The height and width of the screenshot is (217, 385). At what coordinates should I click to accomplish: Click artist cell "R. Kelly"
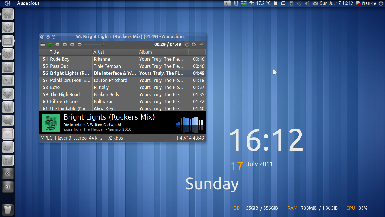[101, 87]
